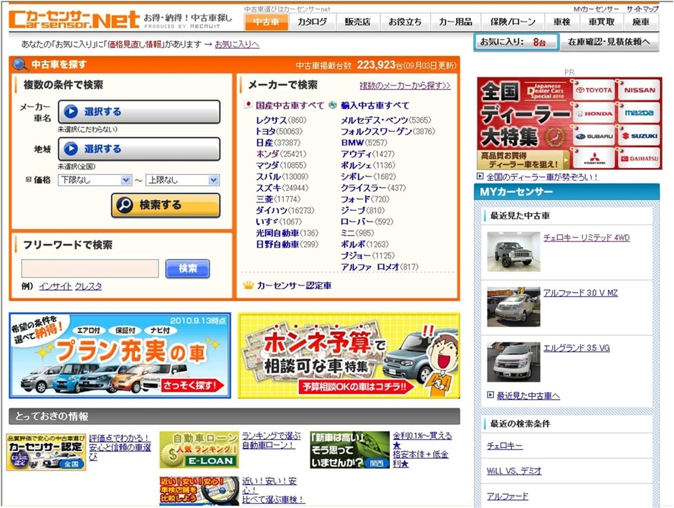This screenshot has height=508, width=674.
Task: Open the 上限なし maximum price dropdown
Action: click(183, 180)
